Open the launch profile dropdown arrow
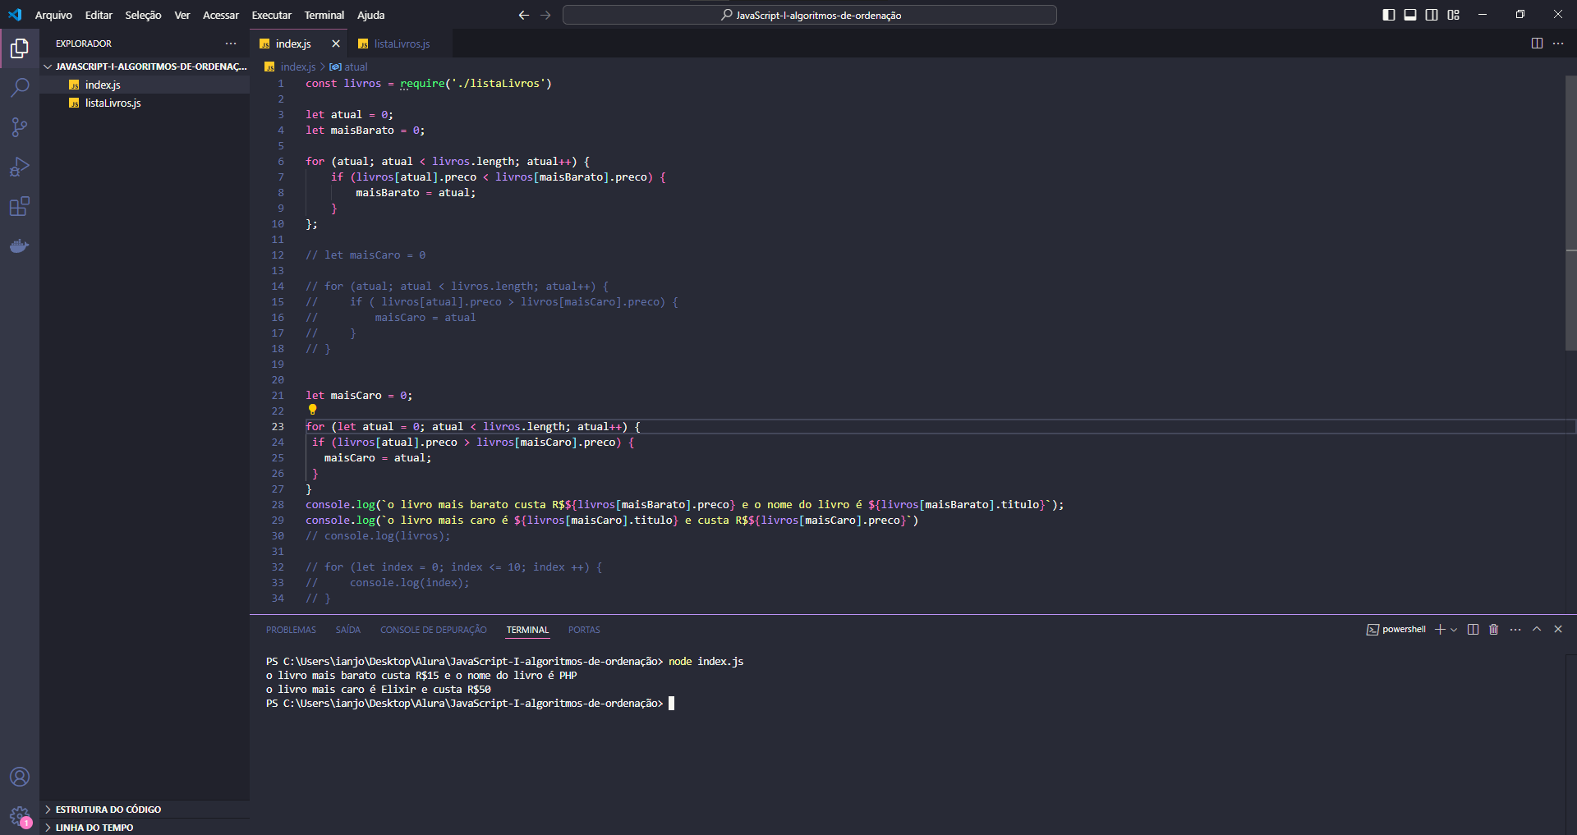1577x835 pixels. click(x=1454, y=630)
